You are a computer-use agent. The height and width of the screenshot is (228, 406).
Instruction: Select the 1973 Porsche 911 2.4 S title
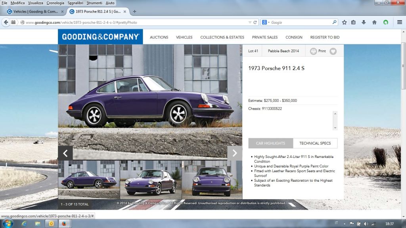276,68
